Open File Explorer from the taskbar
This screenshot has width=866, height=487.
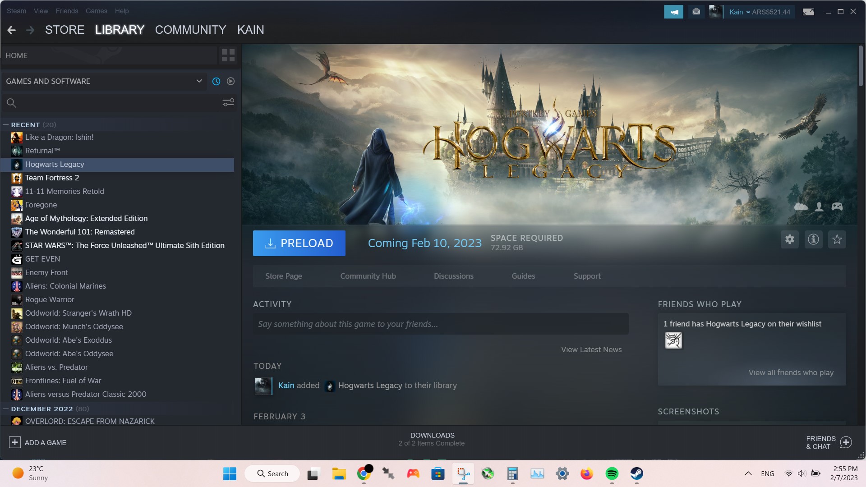tap(339, 473)
